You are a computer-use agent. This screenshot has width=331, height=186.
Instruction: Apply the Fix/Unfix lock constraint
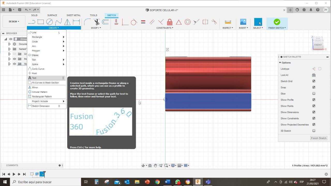(170, 22)
